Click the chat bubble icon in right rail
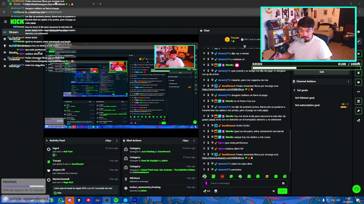Screen dimensions: 364x204 (359, 82)
